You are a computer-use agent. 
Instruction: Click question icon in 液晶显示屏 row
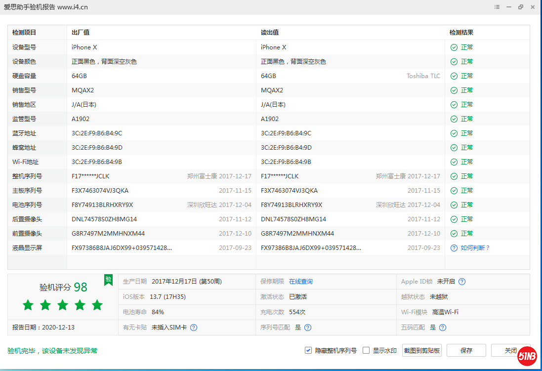click(454, 248)
